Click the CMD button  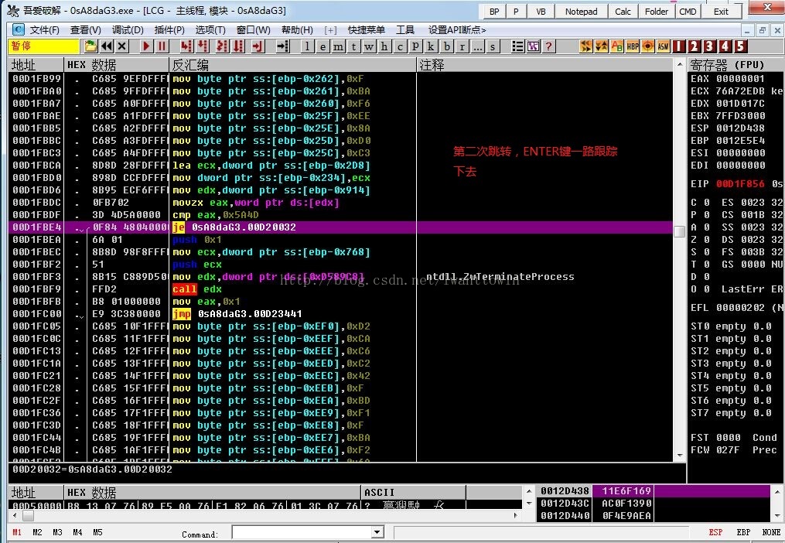pyautogui.click(x=688, y=11)
